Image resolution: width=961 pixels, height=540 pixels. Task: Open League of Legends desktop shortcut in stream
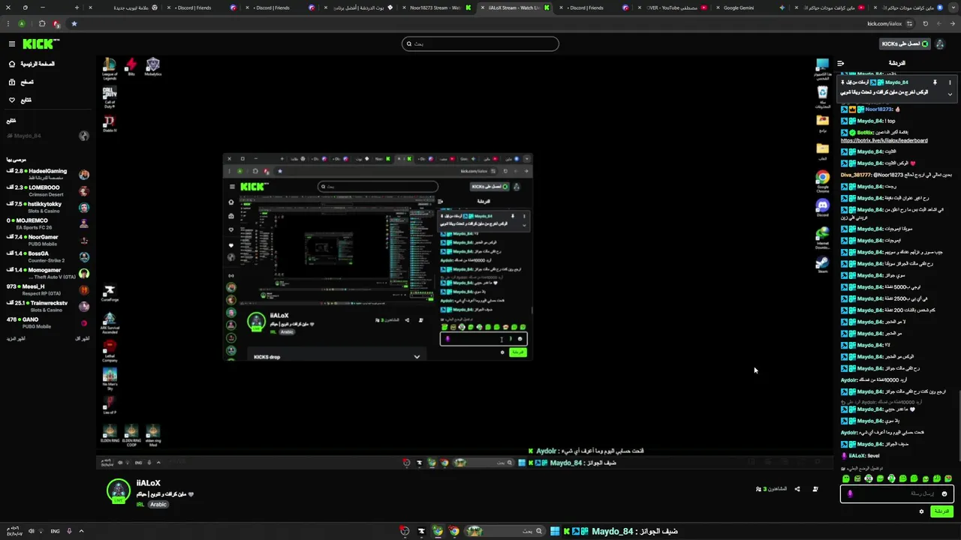110,68
